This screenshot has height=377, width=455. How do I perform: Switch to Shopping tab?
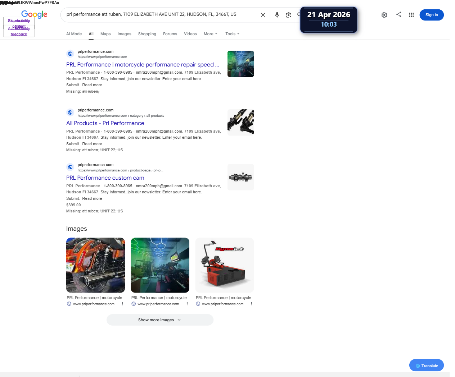(147, 34)
